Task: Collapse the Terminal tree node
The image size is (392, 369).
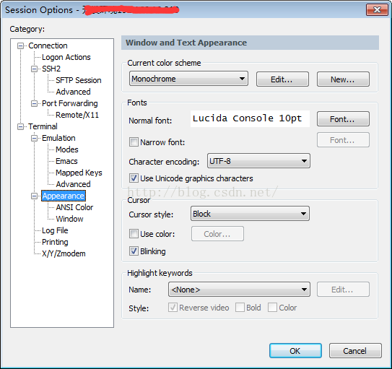Action: pyautogui.click(x=20, y=126)
